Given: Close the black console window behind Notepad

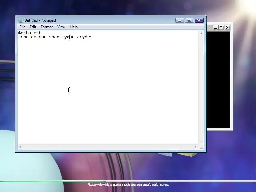Looking at the screenshot, I should tap(227, 28).
